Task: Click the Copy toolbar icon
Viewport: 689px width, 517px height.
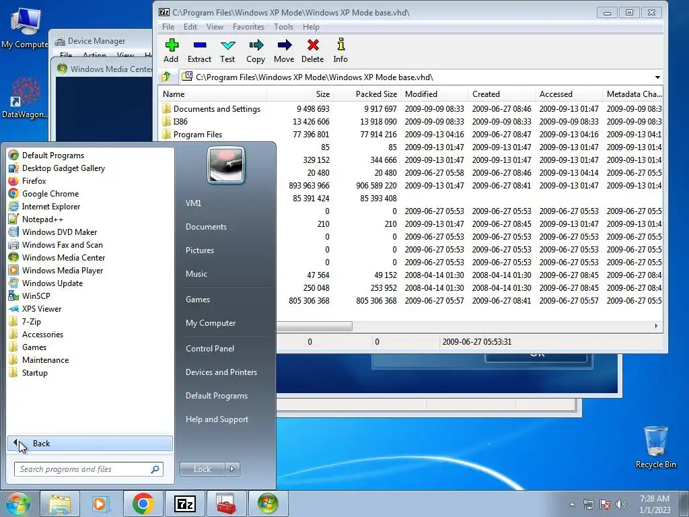Action: [x=256, y=50]
